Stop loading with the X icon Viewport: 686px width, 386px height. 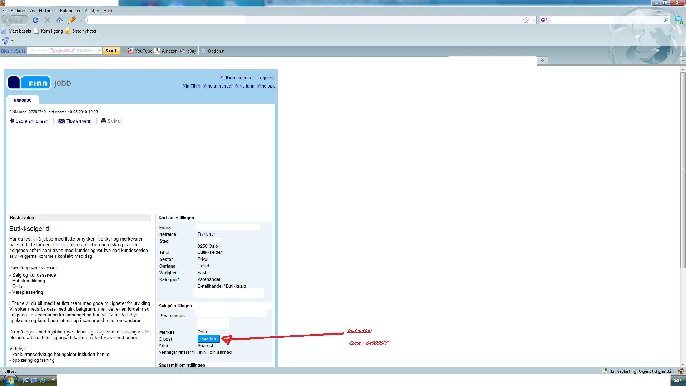[47, 20]
